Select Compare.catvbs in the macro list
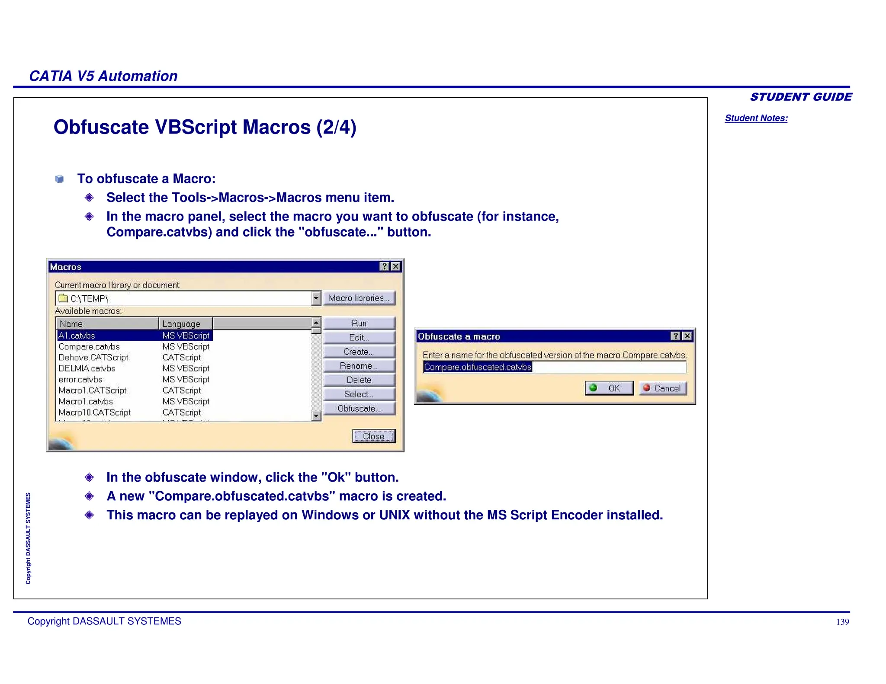886x684 pixels. pyautogui.click(x=89, y=347)
